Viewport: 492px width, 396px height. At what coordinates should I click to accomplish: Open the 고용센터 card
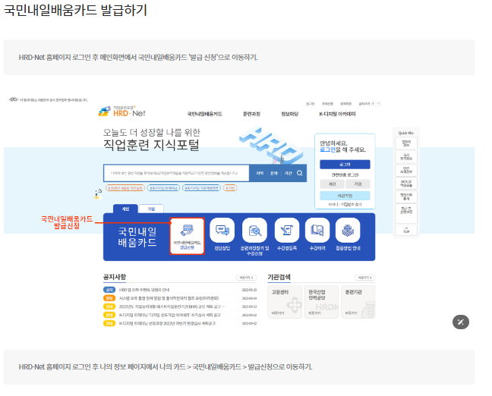click(x=285, y=302)
